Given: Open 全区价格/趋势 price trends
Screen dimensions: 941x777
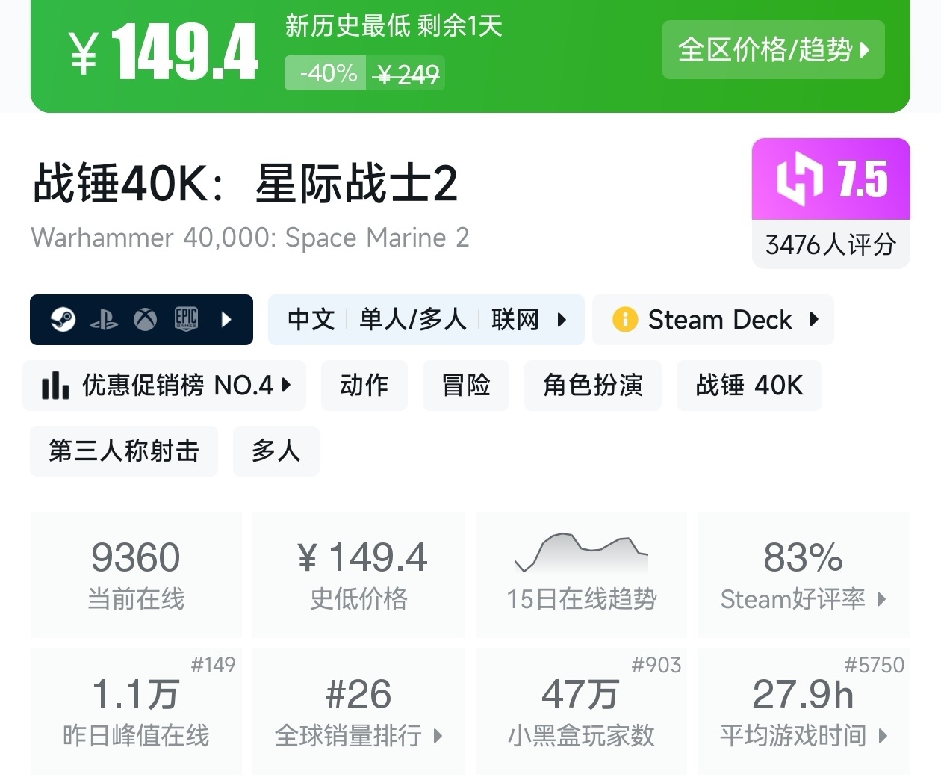Looking at the screenshot, I should (773, 50).
